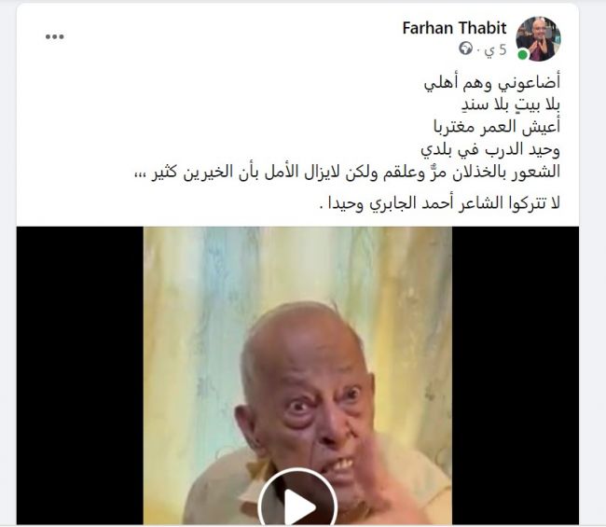Play the video with the play button
This screenshot has height=527, width=606.
[x=297, y=501]
